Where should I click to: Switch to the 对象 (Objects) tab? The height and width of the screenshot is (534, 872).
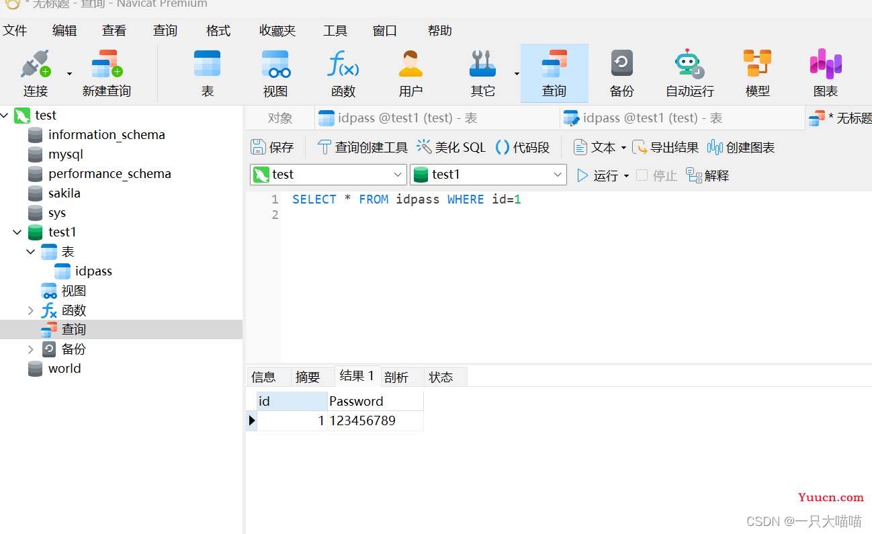280,118
